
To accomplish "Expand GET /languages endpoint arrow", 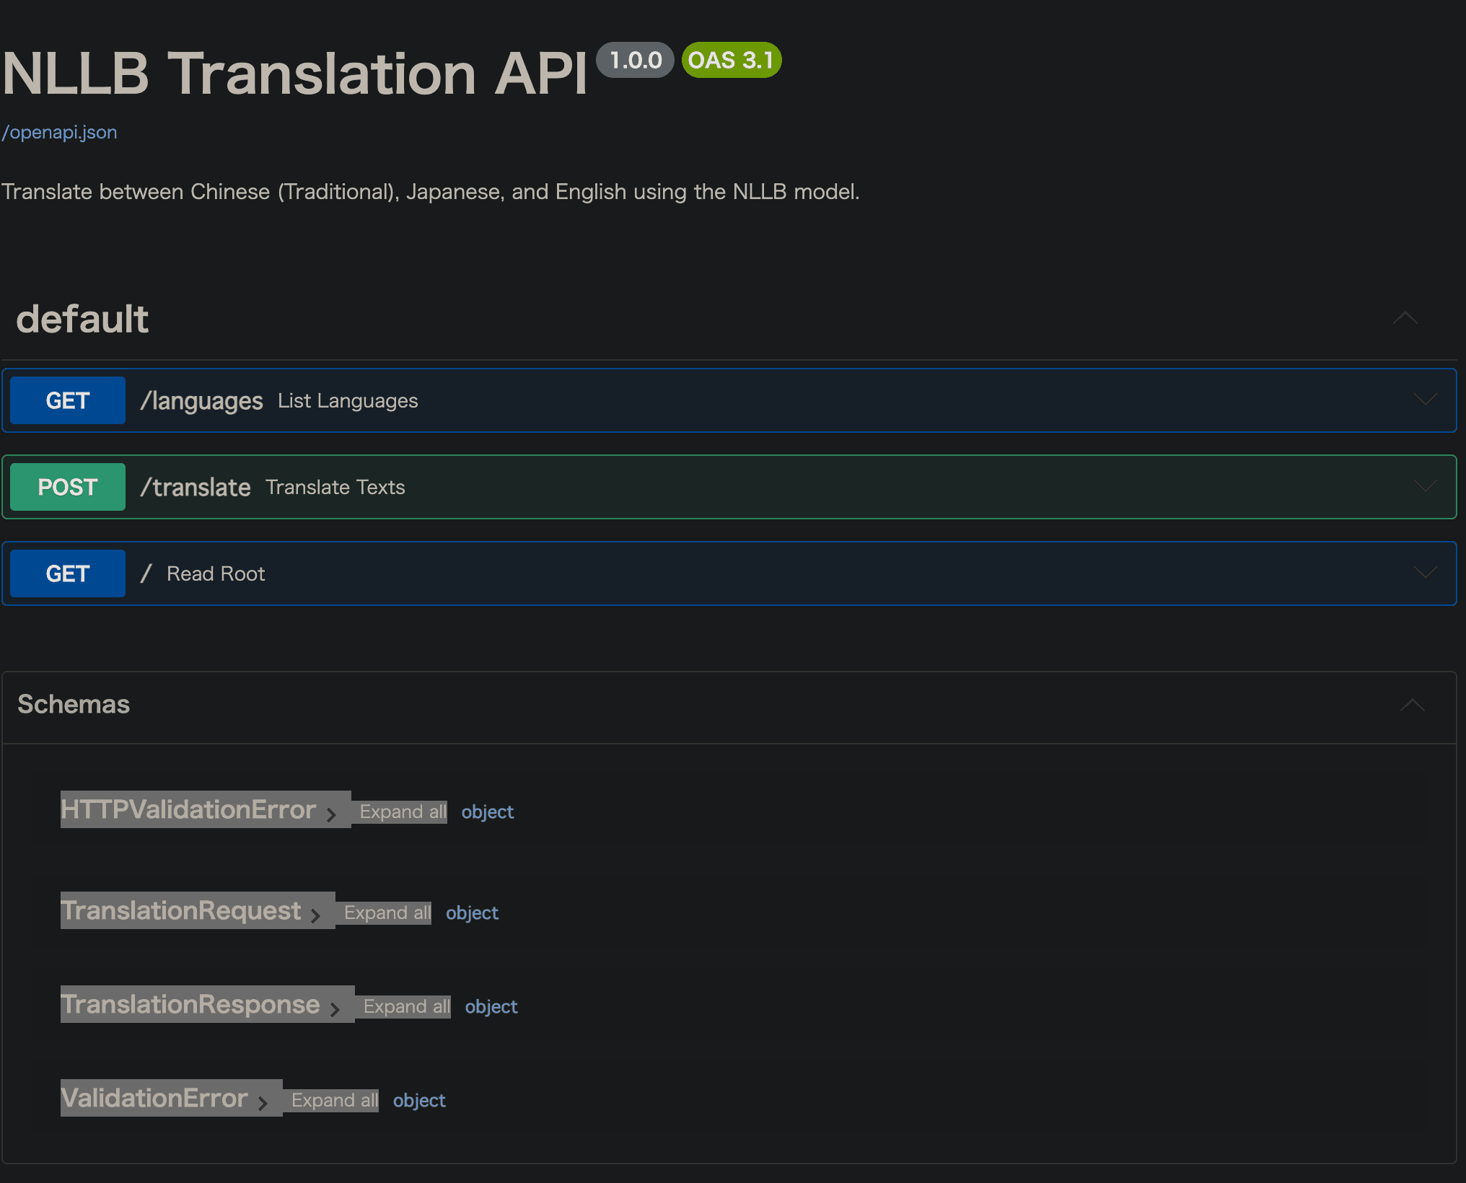I will tap(1425, 400).
